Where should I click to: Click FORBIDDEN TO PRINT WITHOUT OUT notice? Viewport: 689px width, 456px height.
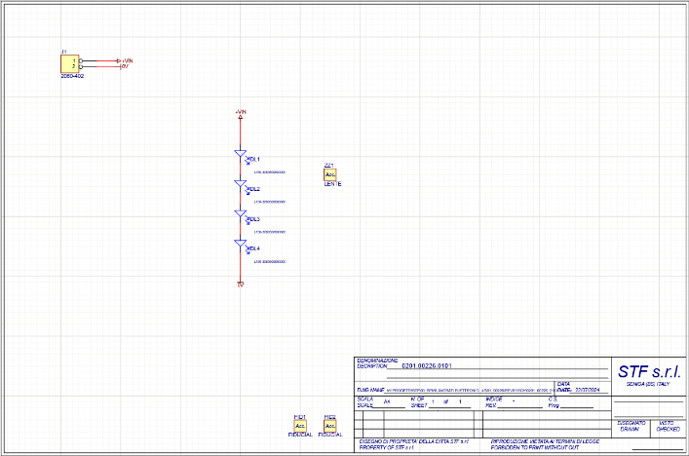535,447
